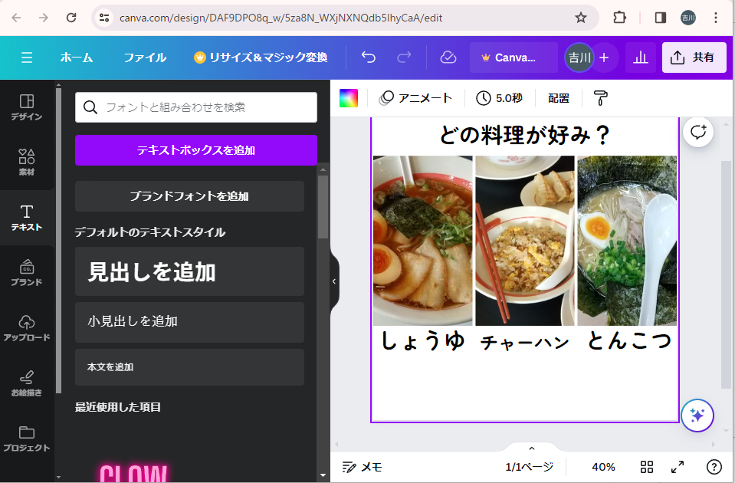Enter fullscreen with the expand arrows icon
735x483 pixels.
678,467
